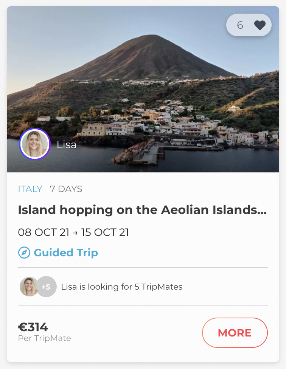286x369 pixels.
Task: Click the end date 15 OCT 21
Action: click(105, 232)
